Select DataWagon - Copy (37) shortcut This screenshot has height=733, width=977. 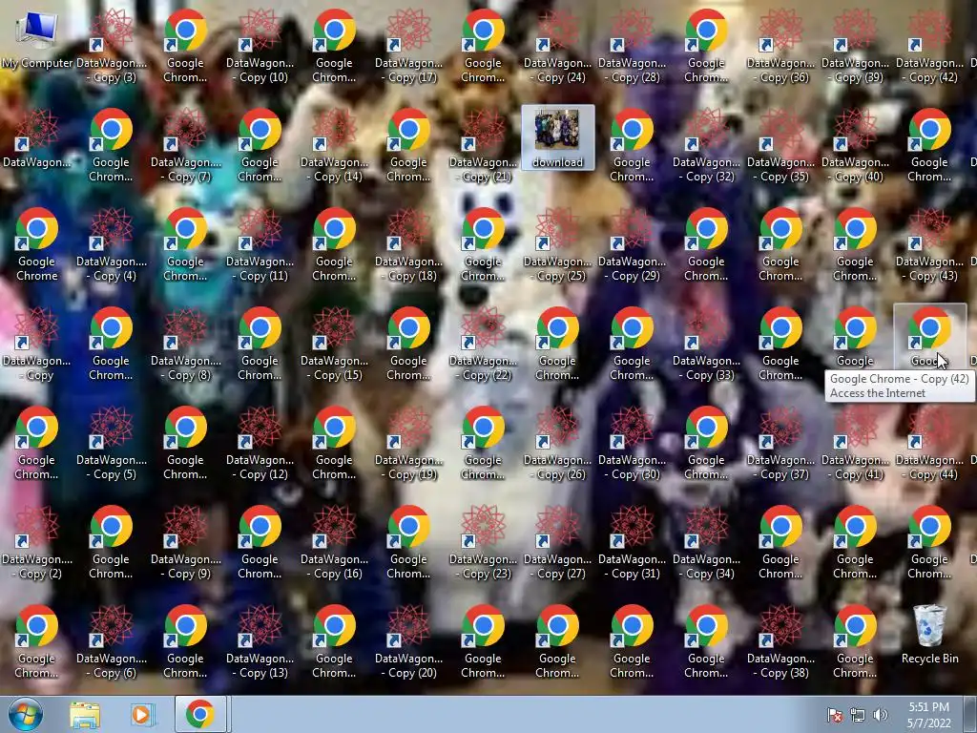pos(780,441)
